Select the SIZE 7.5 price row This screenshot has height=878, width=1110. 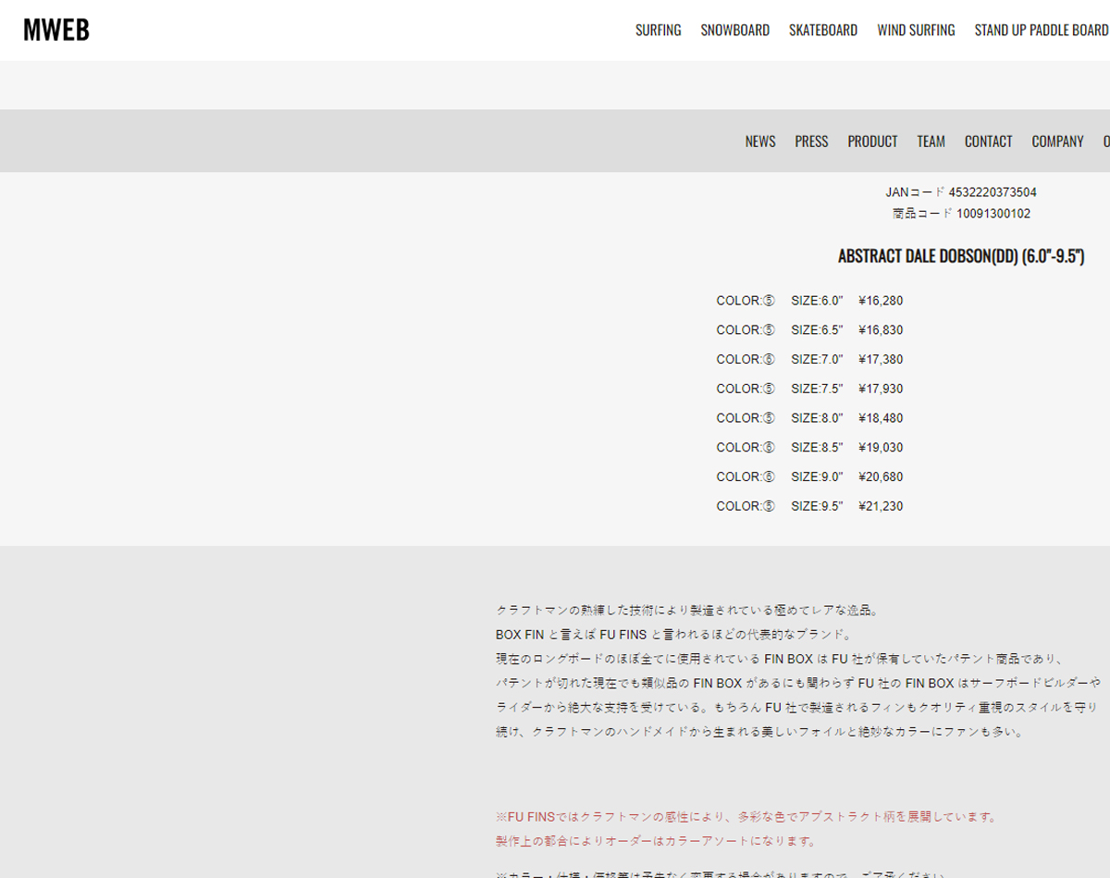(x=809, y=389)
